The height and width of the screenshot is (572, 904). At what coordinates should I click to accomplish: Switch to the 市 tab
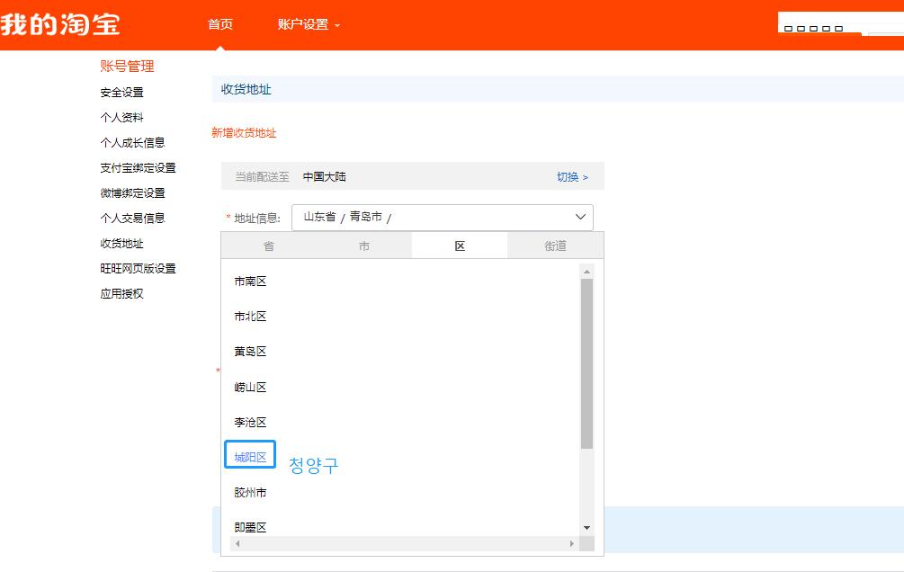click(364, 246)
